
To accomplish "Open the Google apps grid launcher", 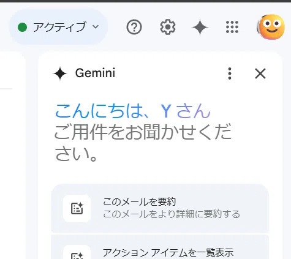I will (232, 27).
